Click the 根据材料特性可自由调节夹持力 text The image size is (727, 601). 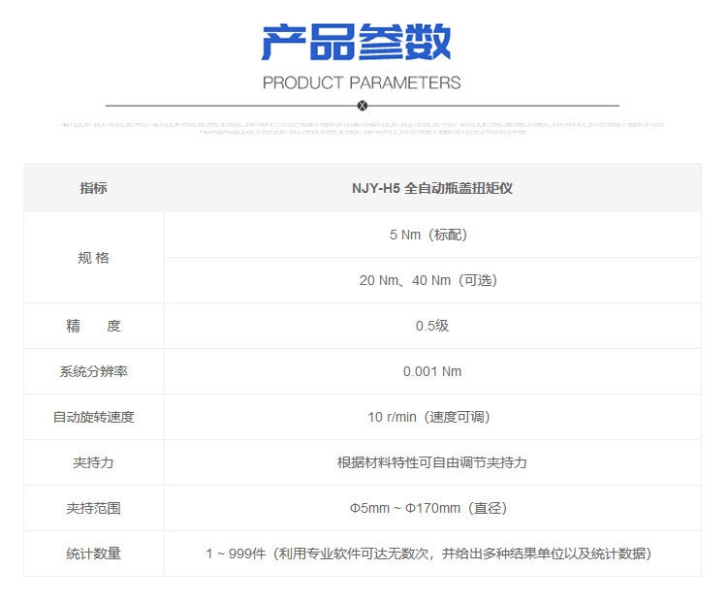point(432,462)
